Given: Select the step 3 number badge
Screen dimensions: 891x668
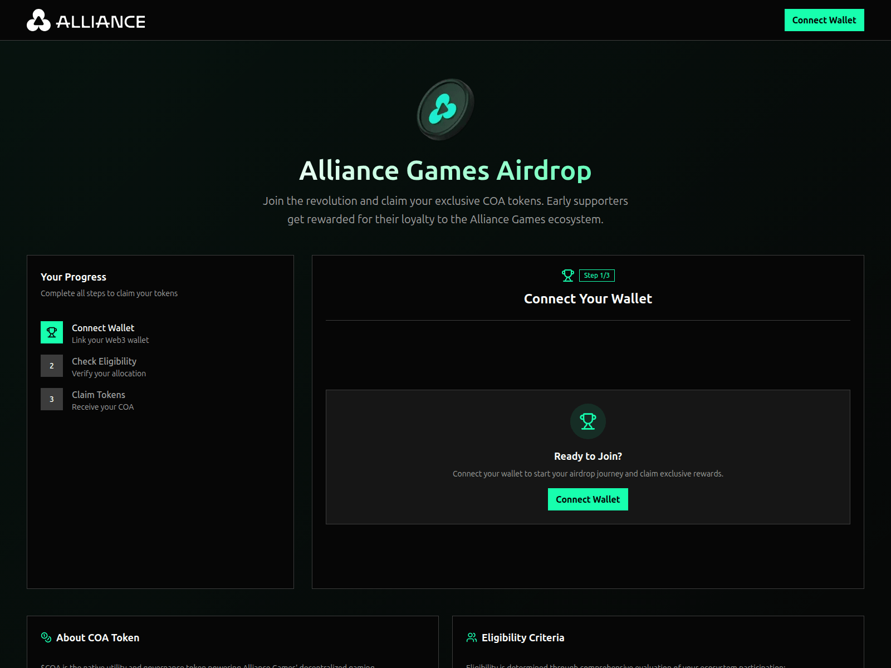Looking at the screenshot, I should (x=52, y=399).
